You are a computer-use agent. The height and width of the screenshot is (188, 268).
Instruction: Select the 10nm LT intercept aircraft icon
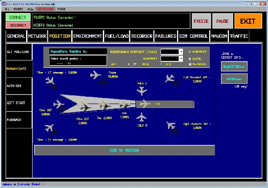50,81
